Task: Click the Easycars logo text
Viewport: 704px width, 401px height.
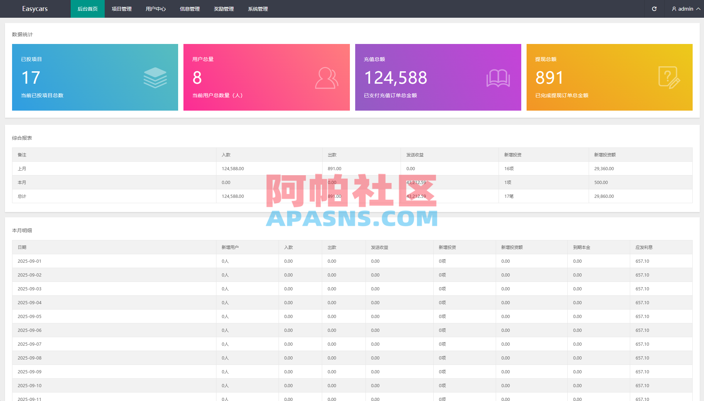Action: click(x=35, y=9)
